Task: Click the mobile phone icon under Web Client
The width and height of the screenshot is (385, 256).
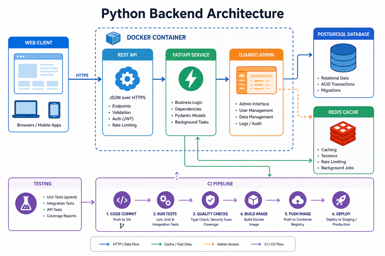Action: coord(54,110)
